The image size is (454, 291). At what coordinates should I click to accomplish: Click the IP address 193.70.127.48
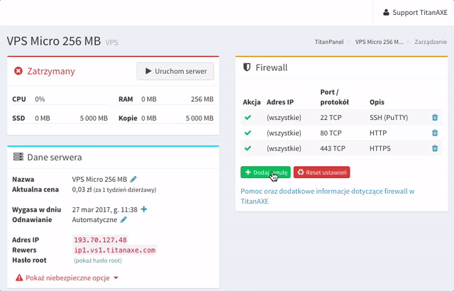coord(100,240)
